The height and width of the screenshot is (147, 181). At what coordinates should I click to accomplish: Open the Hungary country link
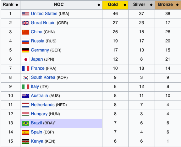pos(39,114)
